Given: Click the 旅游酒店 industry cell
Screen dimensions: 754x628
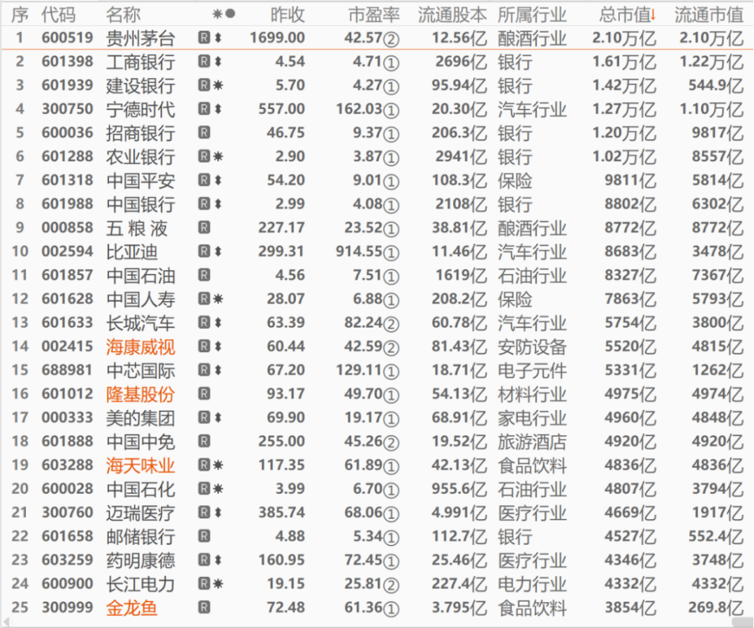Looking at the screenshot, I should coord(532,441).
